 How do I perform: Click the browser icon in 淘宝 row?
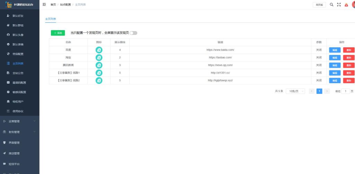[x=99, y=58]
